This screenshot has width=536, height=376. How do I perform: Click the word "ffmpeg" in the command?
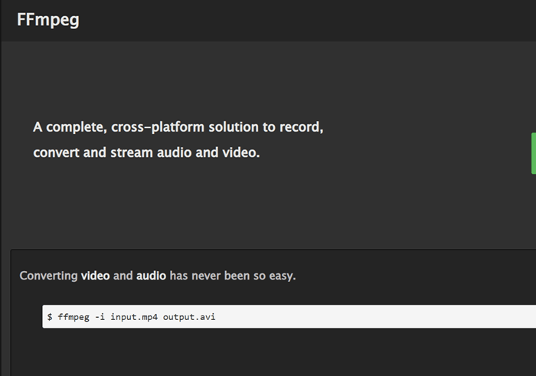73,316
